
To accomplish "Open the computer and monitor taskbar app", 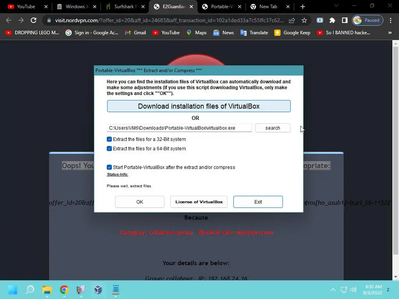I will pyautogui.click(x=81, y=290).
